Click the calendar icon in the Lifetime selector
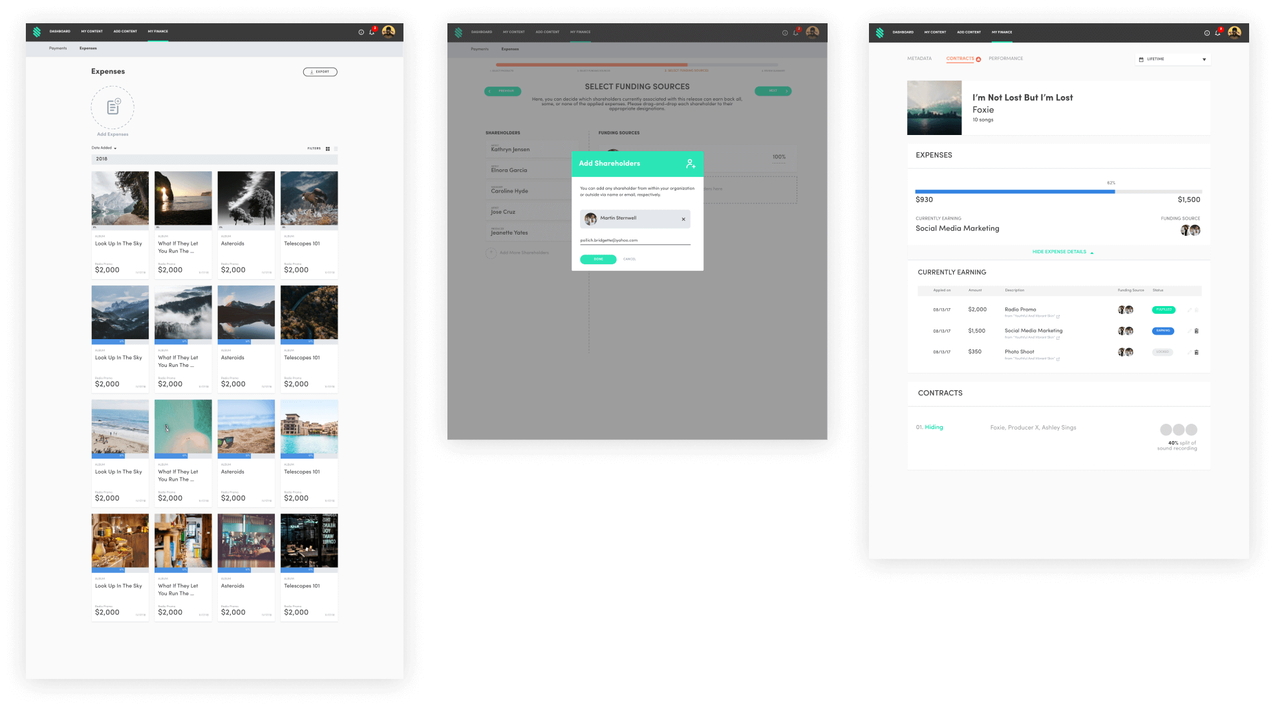This screenshot has height=708, width=1275. (1141, 59)
